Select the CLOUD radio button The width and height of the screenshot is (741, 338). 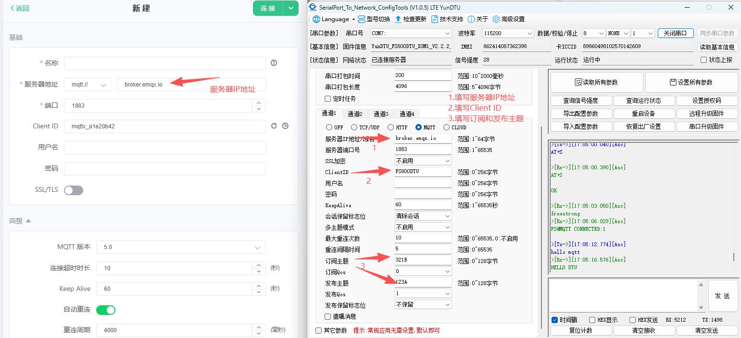pos(446,127)
